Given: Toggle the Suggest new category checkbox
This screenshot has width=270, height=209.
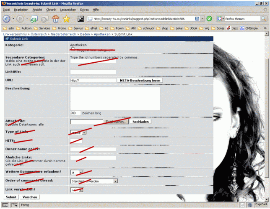Looking at the screenshot, I should click(x=73, y=49).
